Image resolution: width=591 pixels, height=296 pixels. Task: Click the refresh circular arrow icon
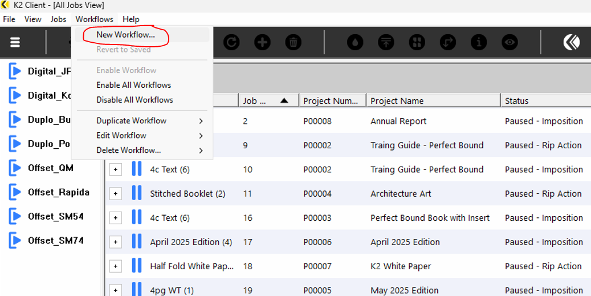click(231, 42)
